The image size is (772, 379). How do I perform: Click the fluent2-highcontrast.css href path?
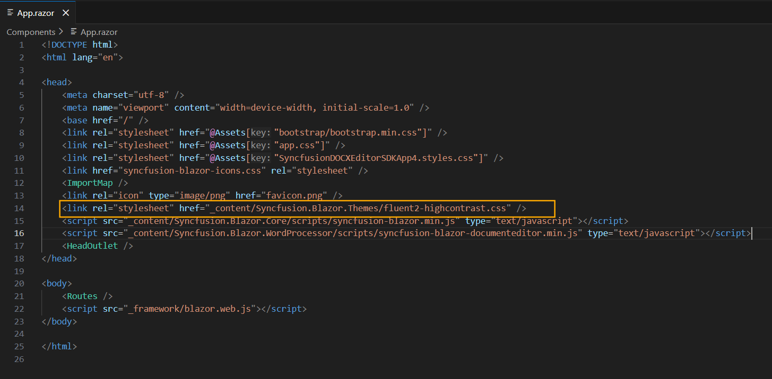point(358,208)
